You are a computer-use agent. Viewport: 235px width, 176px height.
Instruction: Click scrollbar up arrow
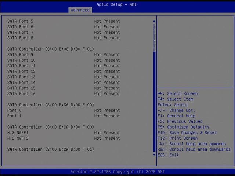pyautogui.click(x=154, y=21)
